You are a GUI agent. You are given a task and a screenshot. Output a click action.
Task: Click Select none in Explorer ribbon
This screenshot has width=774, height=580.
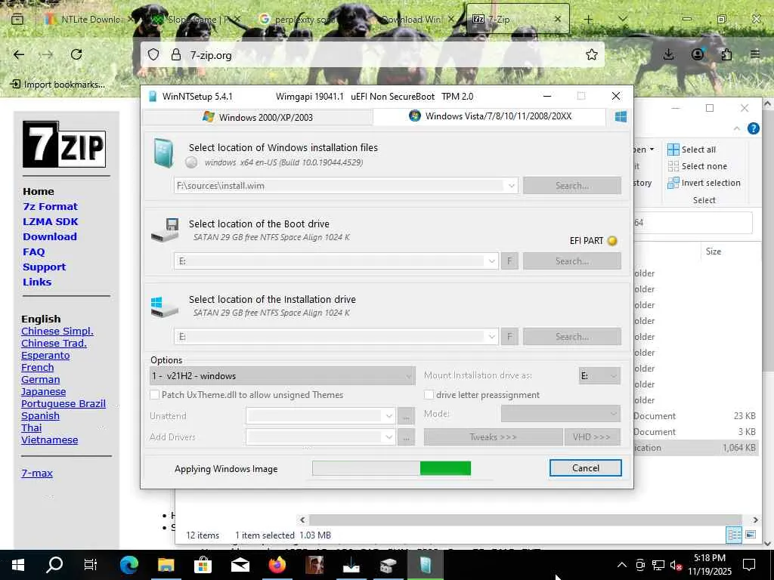pos(697,166)
